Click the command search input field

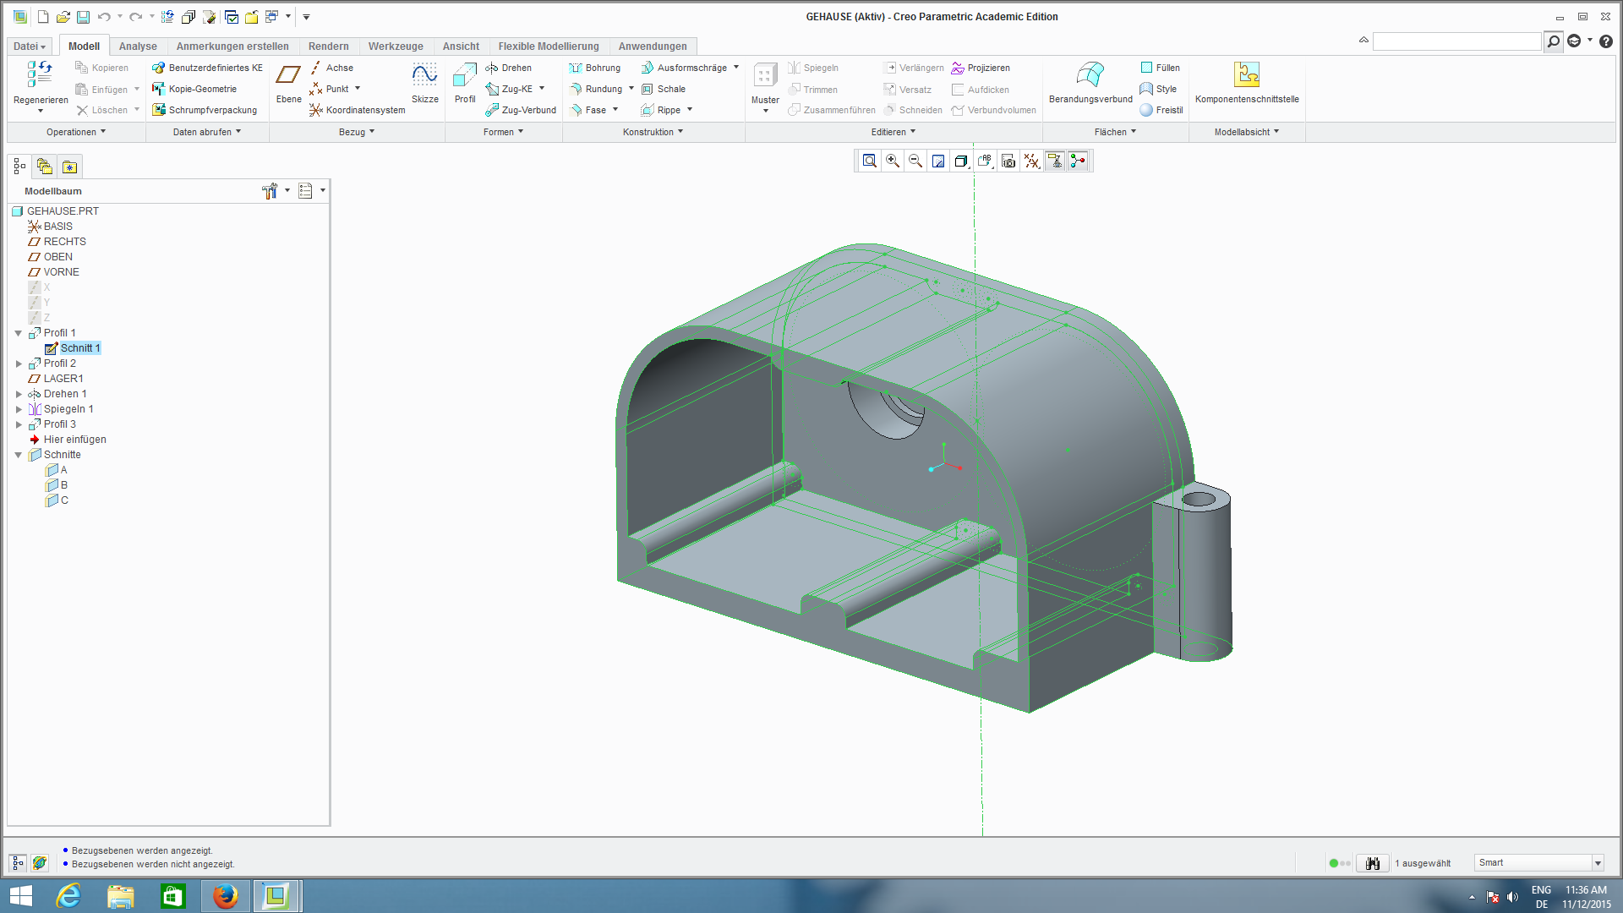tap(1457, 41)
